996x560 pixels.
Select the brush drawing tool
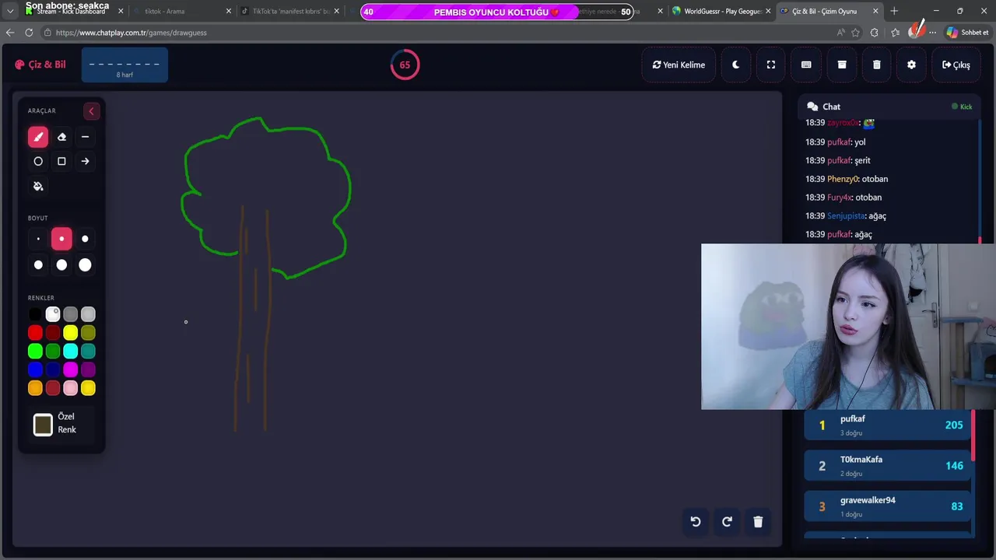(x=38, y=137)
